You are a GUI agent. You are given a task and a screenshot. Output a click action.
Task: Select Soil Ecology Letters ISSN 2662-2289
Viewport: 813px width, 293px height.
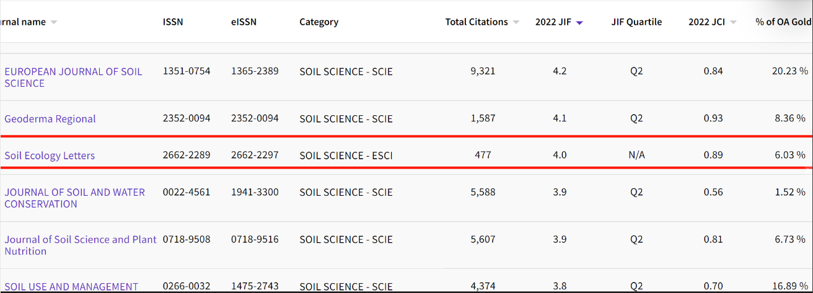pos(187,155)
